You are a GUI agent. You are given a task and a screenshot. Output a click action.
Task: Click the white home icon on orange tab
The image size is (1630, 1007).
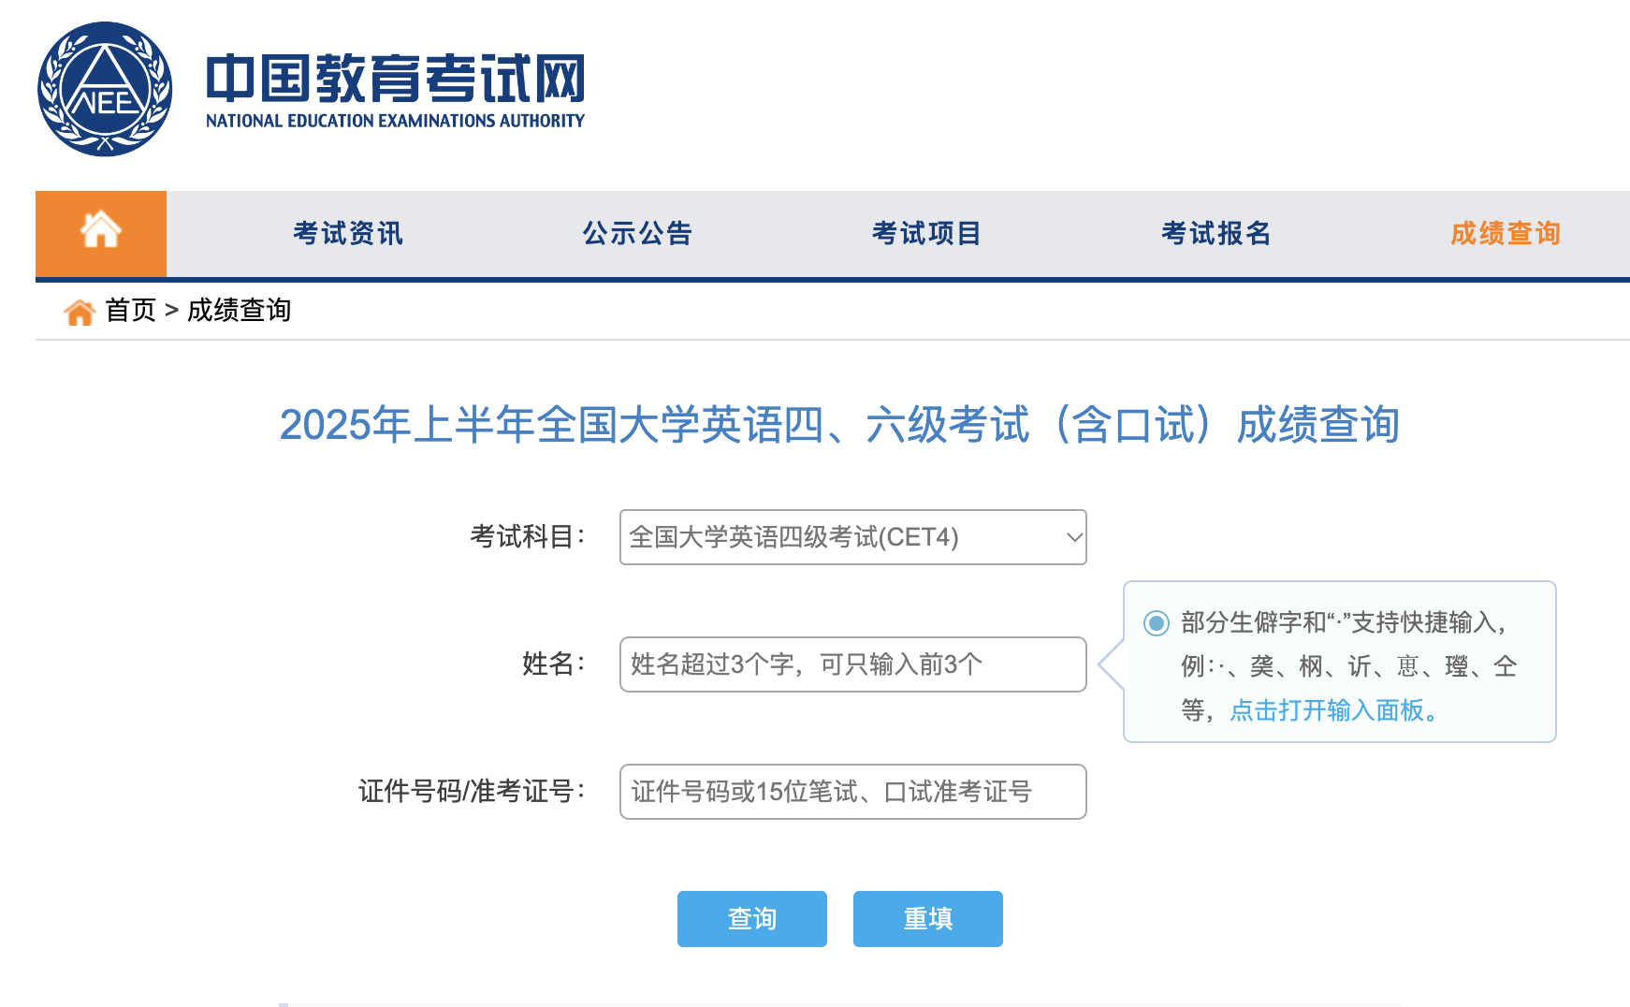click(101, 230)
